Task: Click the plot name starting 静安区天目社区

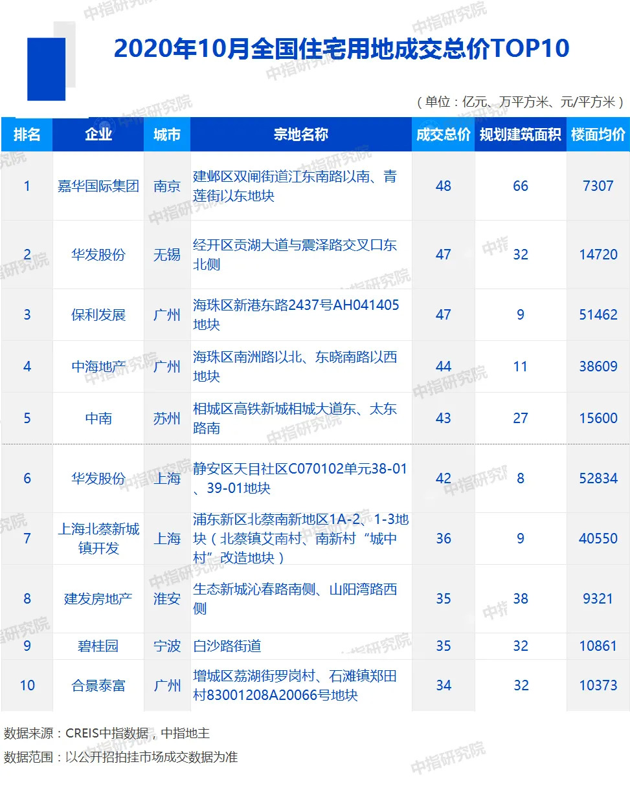Action: click(300, 479)
